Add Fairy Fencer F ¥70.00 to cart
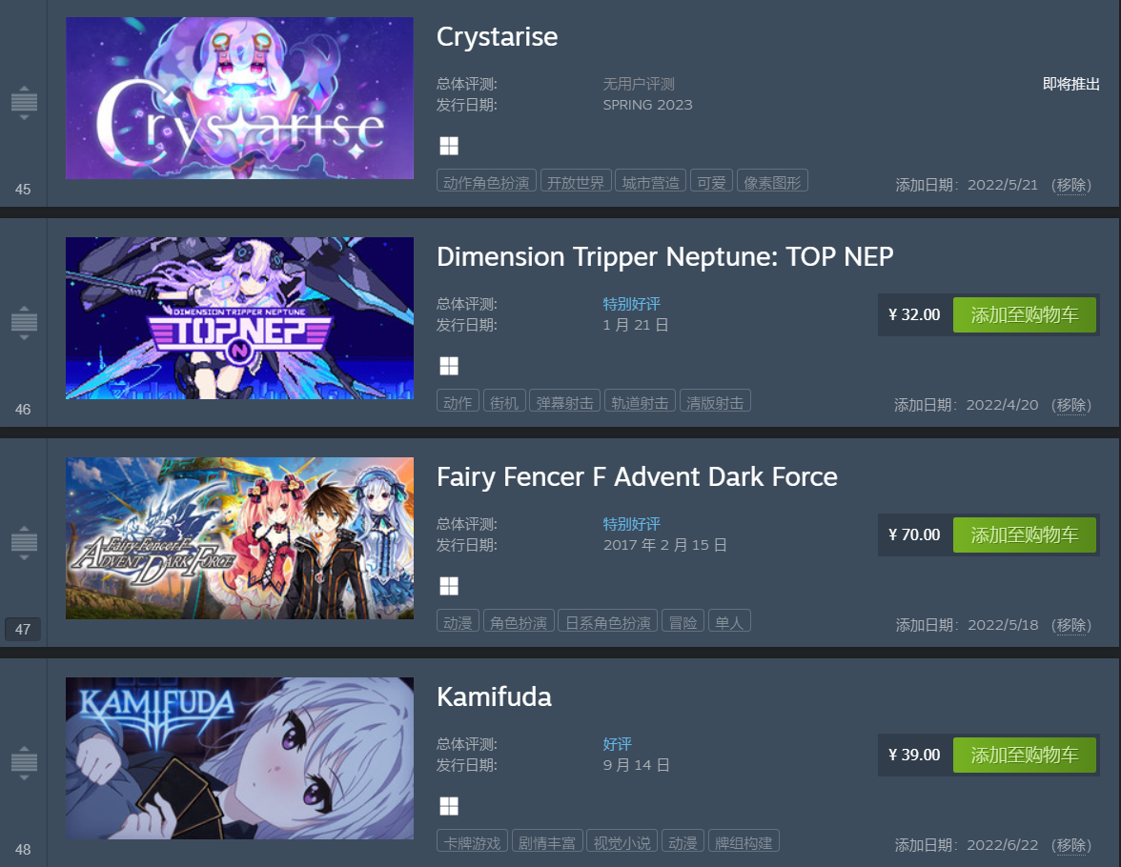Viewport: 1121px width, 867px height. click(1024, 534)
